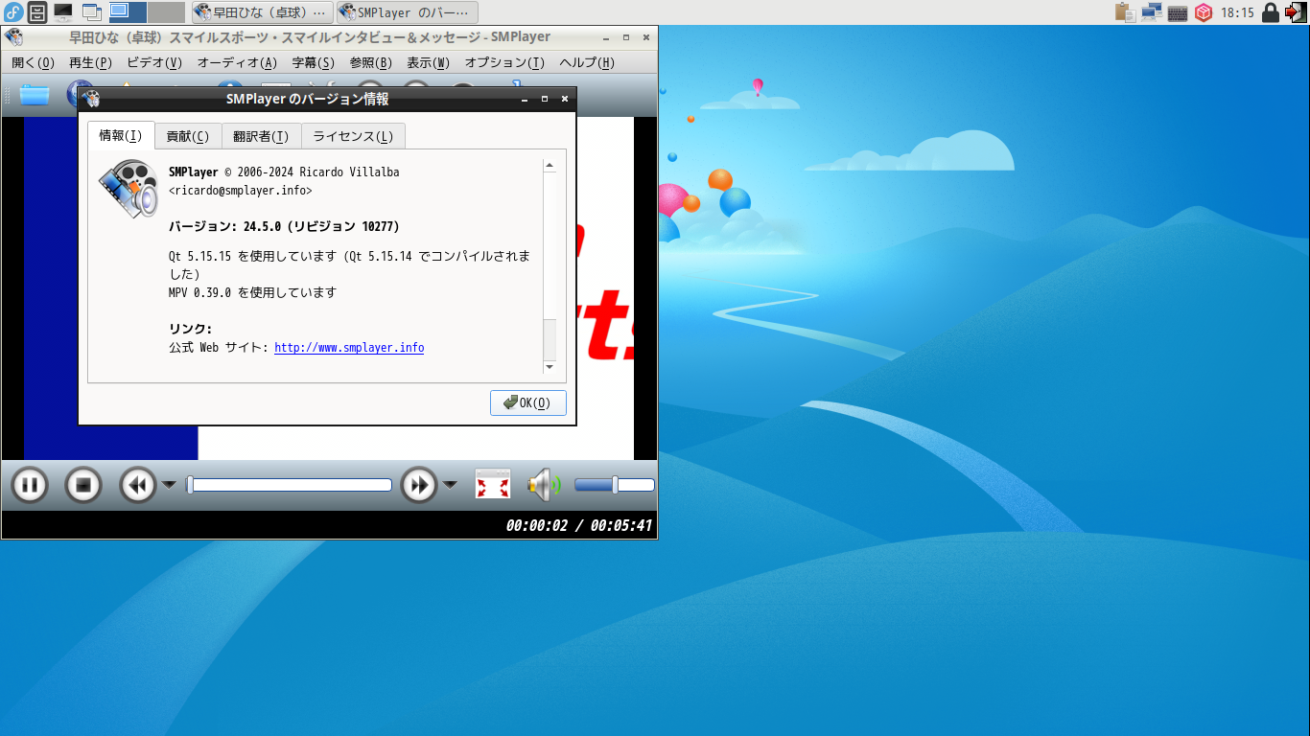Maximize the version info dialog
Screen dimensions: 1310x736
coord(545,99)
